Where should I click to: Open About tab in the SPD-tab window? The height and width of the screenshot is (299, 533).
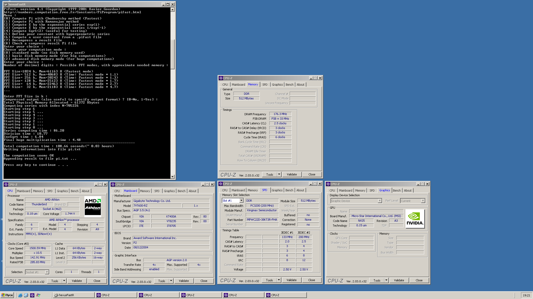coord(300,190)
